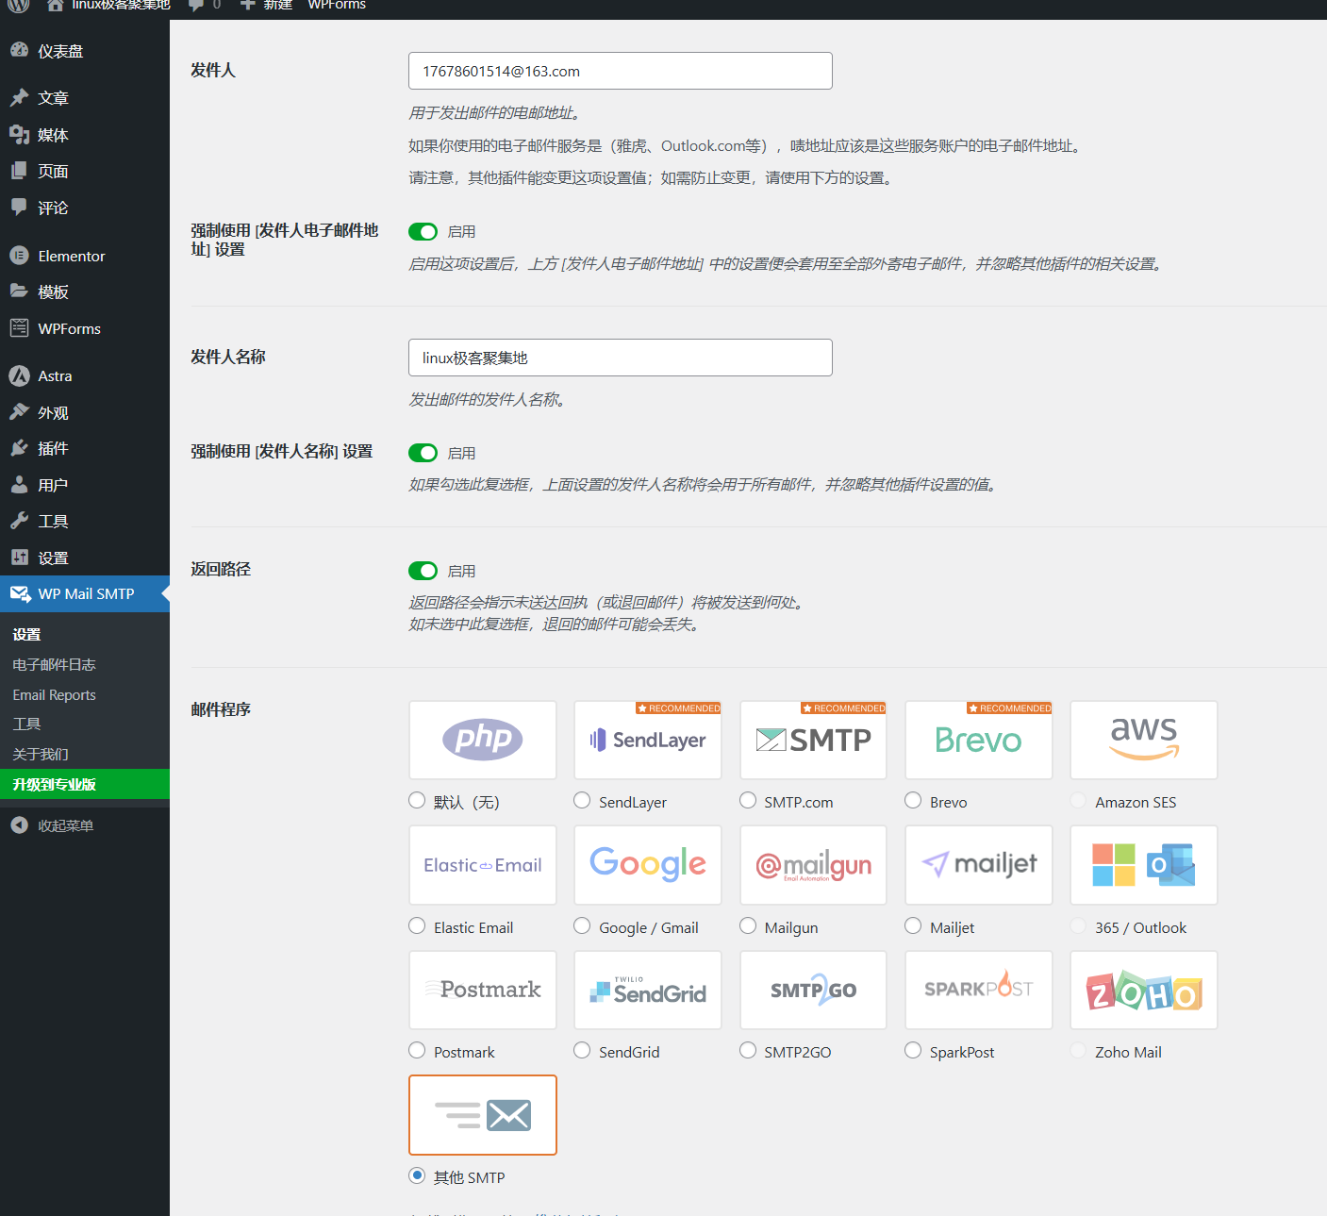1327x1216 pixels.
Task: Choose the PHP default mailer logo
Action: 483,740
